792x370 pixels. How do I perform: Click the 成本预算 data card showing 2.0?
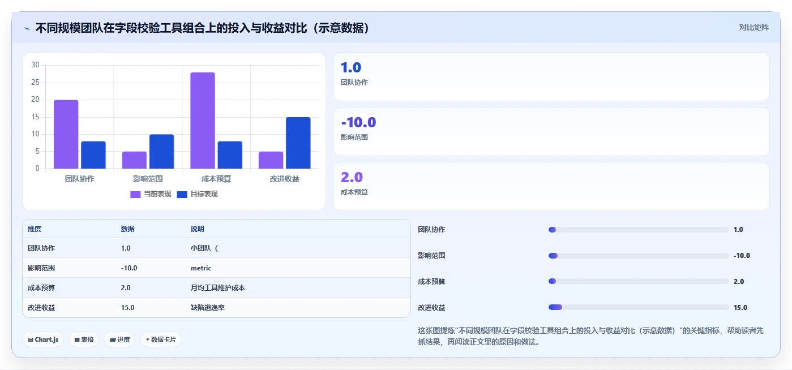coord(551,186)
